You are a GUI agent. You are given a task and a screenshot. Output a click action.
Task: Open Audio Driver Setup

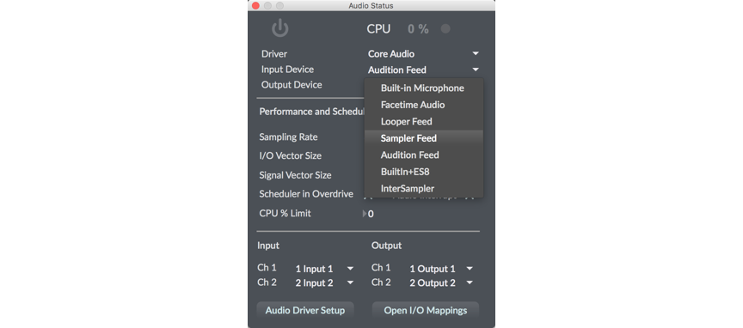click(305, 311)
